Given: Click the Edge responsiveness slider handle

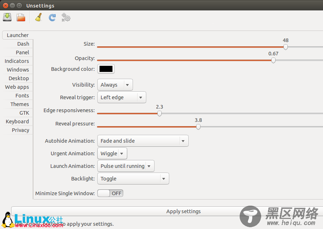Looking at the screenshot, I should click(160, 113).
